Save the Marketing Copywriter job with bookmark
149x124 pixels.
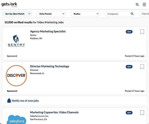[x=142, y=113]
